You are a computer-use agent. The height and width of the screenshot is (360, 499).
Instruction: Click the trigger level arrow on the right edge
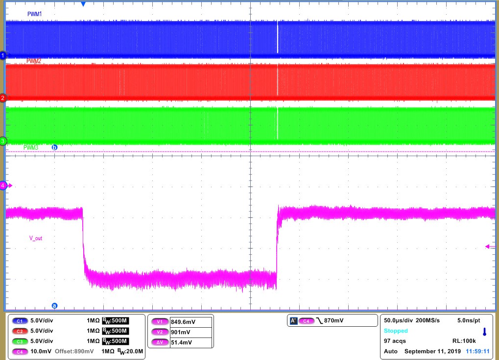click(x=487, y=247)
